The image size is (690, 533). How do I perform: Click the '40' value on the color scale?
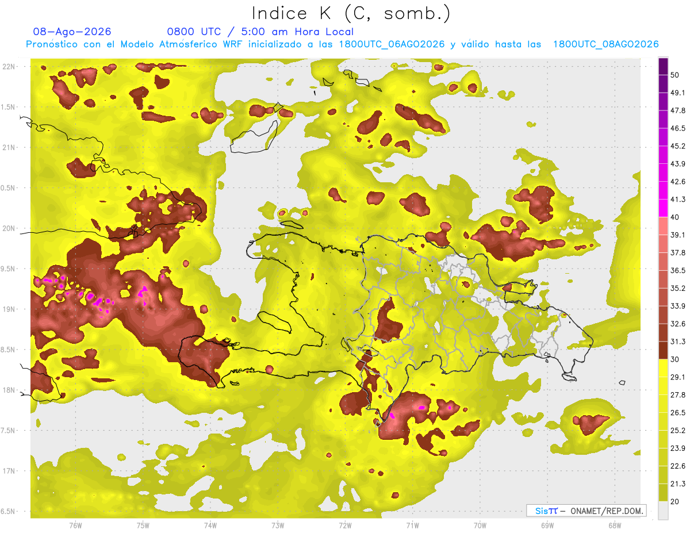(x=676, y=217)
